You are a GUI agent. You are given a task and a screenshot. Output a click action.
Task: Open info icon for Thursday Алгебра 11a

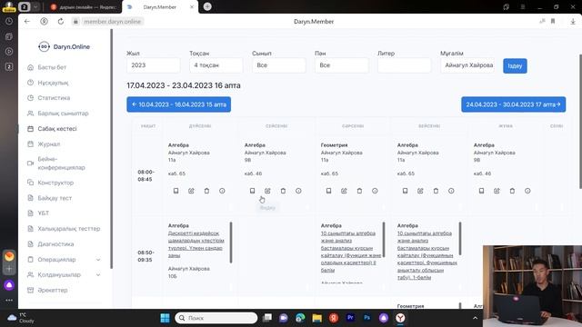(451, 191)
